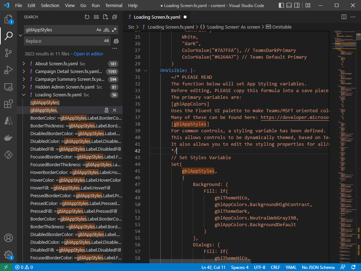Collapse Loading Screen.fx.yaml results

(24, 95)
